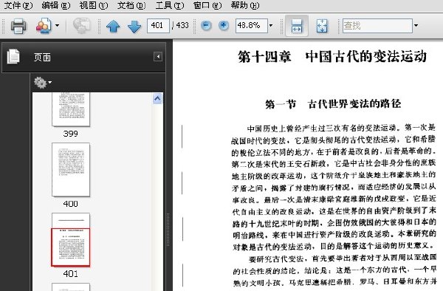Screen dimensions: 443x291
Task: Expand the zoom percentage dropdown arrow
Action: tap(271, 26)
